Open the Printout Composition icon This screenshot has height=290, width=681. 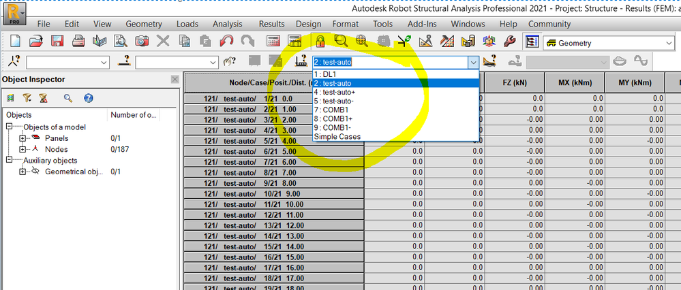tap(100, 42)
